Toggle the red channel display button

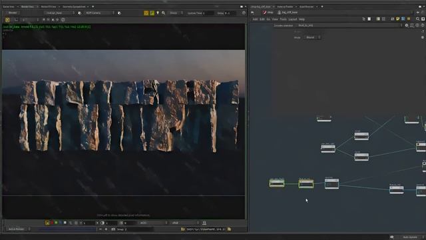click(x=52, y=223)
